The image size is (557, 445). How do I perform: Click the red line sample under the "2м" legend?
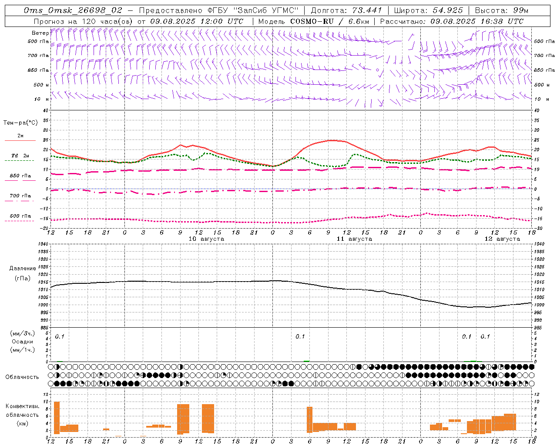20,140
